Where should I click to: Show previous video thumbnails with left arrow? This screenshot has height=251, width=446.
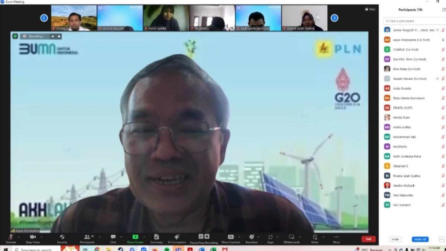click(x=44, y=17)
